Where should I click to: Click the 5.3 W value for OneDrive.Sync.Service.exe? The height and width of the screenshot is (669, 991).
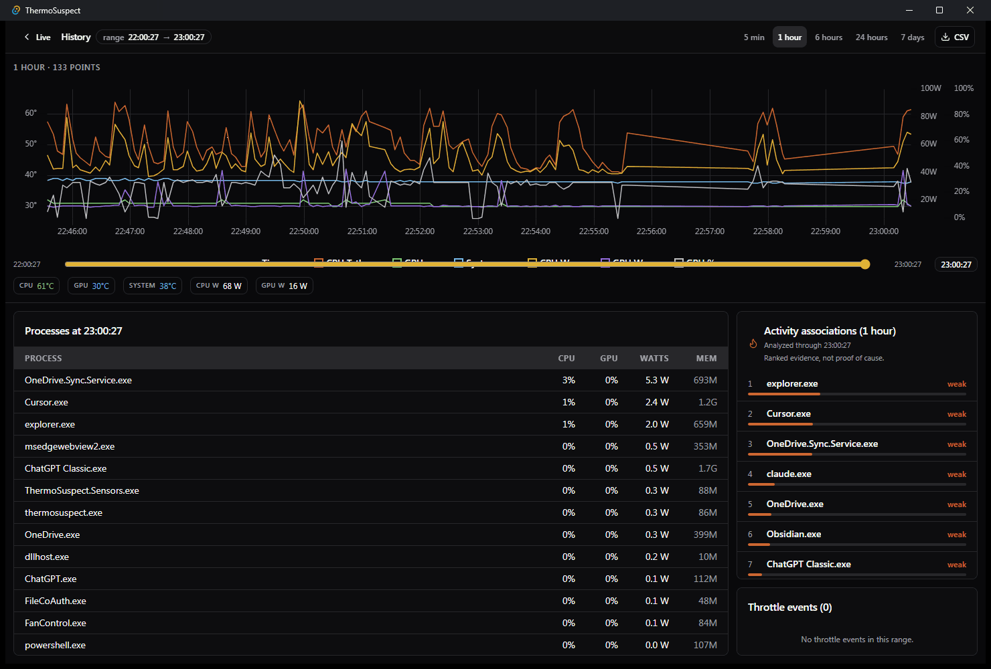click(657, 380)
